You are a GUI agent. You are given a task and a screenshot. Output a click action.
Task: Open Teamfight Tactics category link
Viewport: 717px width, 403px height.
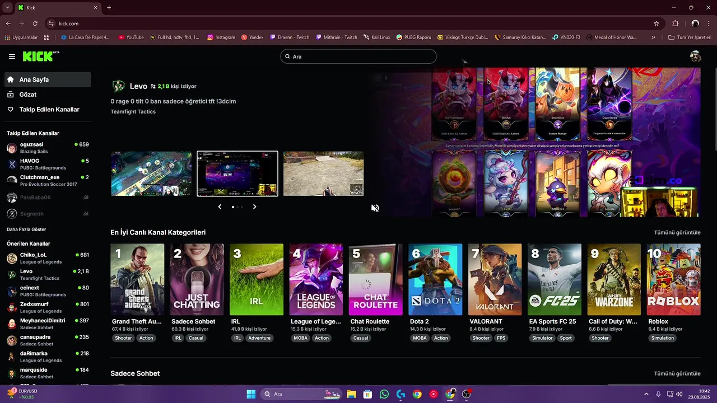pos(133,111)
